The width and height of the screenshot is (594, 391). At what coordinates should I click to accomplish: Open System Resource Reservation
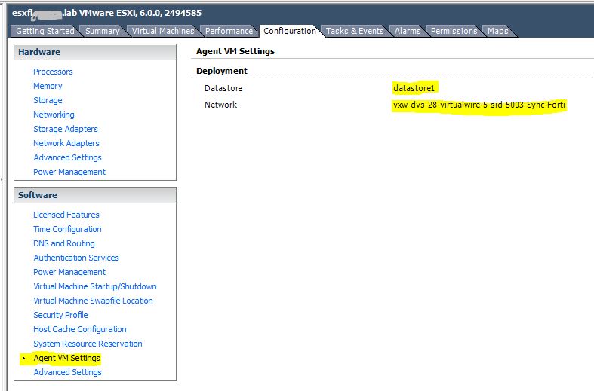tap(88, 344)
